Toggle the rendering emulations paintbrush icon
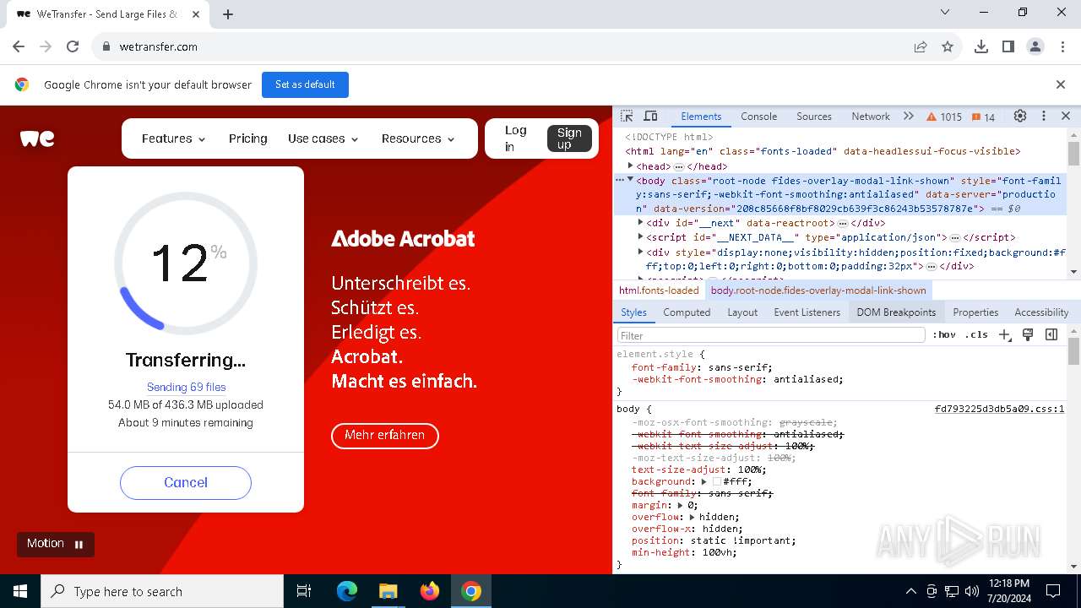Viewport: 1081px width, 608px height. click(x=1028, y=335)
